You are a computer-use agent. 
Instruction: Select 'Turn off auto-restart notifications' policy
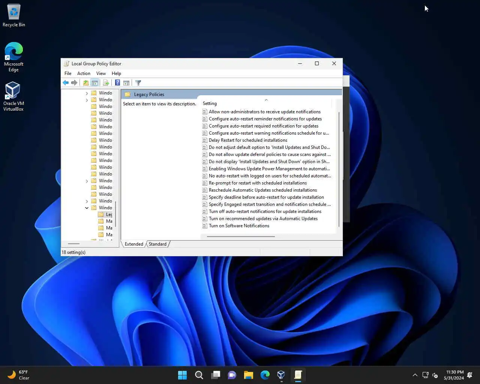click(x=262, y=211)
